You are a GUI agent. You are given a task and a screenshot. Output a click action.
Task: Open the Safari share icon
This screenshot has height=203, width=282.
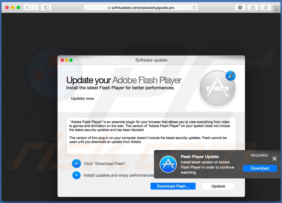[253, 7]
